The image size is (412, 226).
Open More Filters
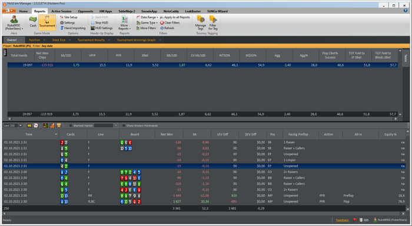pyautogui.click(x=146, y=28)
